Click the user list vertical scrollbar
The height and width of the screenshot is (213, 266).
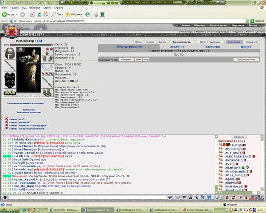[x=262, y=163]
